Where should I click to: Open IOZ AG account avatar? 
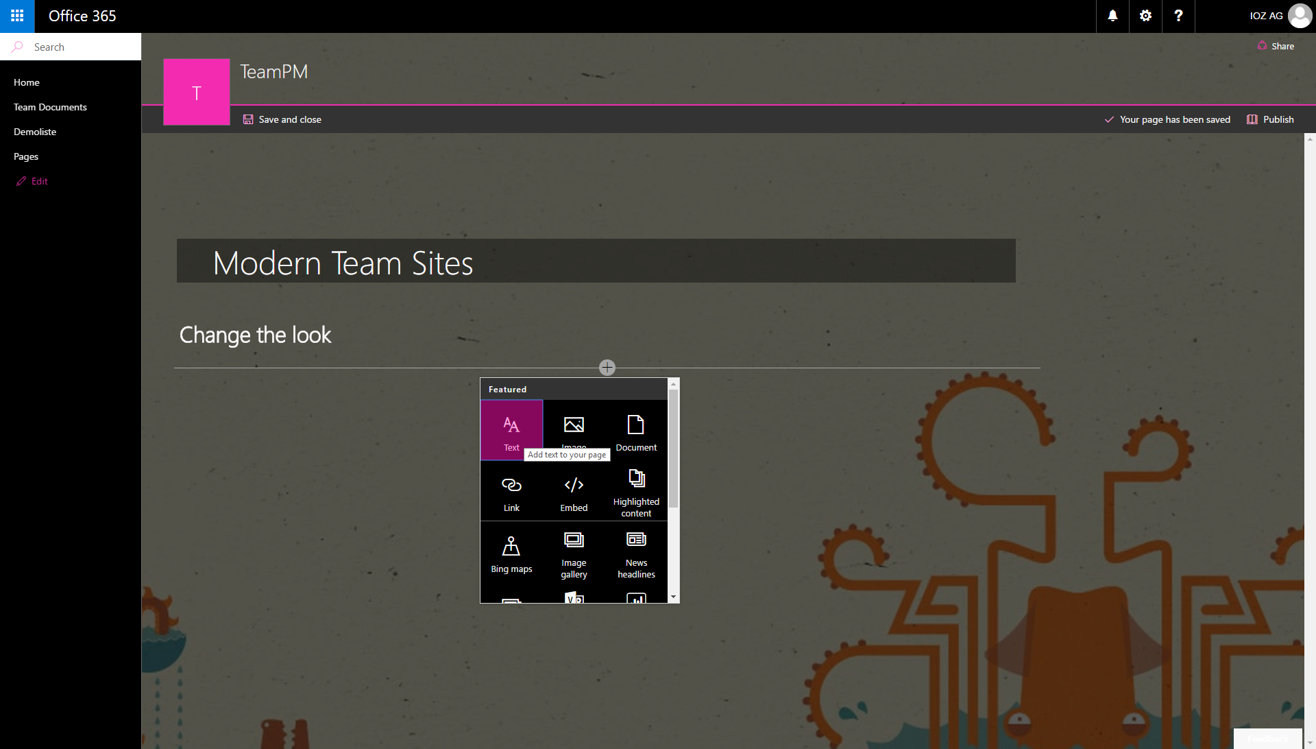click(1300, 16)
